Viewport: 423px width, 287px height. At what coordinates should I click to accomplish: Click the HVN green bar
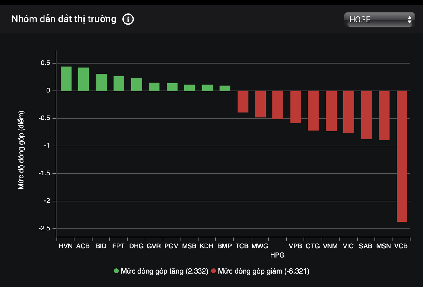66,79
